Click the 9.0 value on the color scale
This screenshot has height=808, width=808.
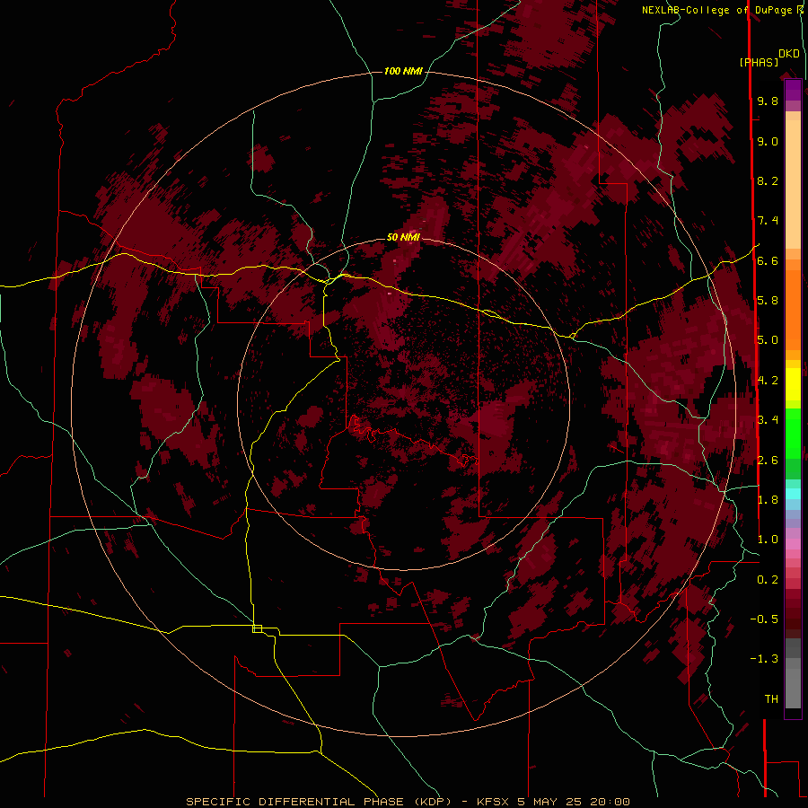(768, 141)
